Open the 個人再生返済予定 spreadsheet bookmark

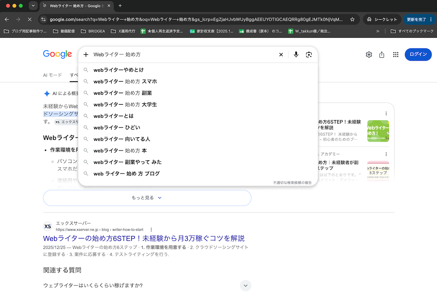(162, 31)
